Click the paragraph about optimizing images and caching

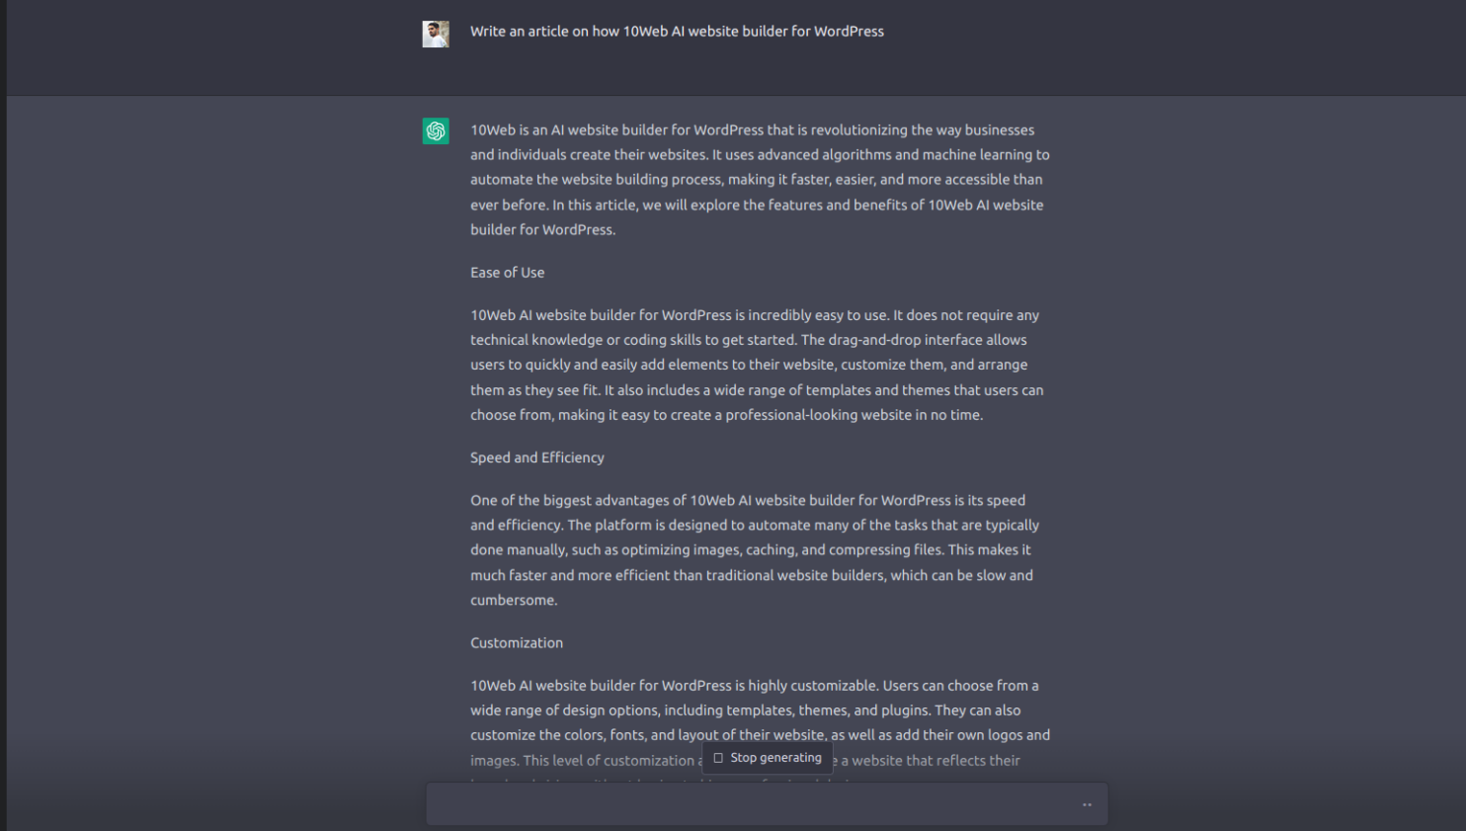pyautogui.click(x=751, y=549)
